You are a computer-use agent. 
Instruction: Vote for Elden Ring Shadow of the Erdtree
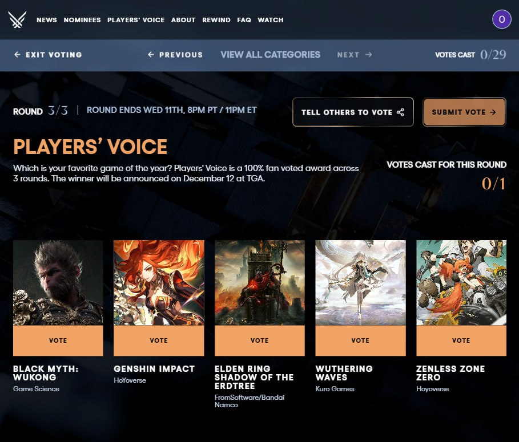(x=259, y=340)
